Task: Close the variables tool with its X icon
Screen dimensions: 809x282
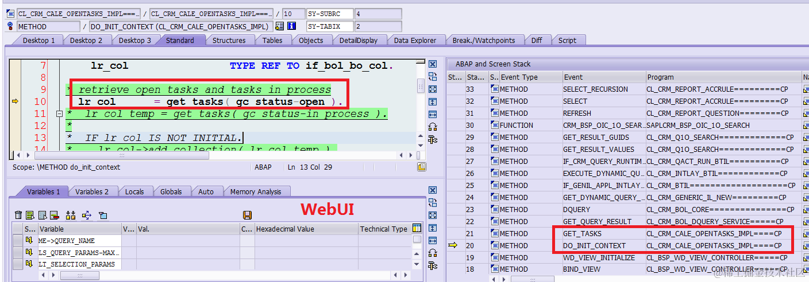Action: click(433, 190)
